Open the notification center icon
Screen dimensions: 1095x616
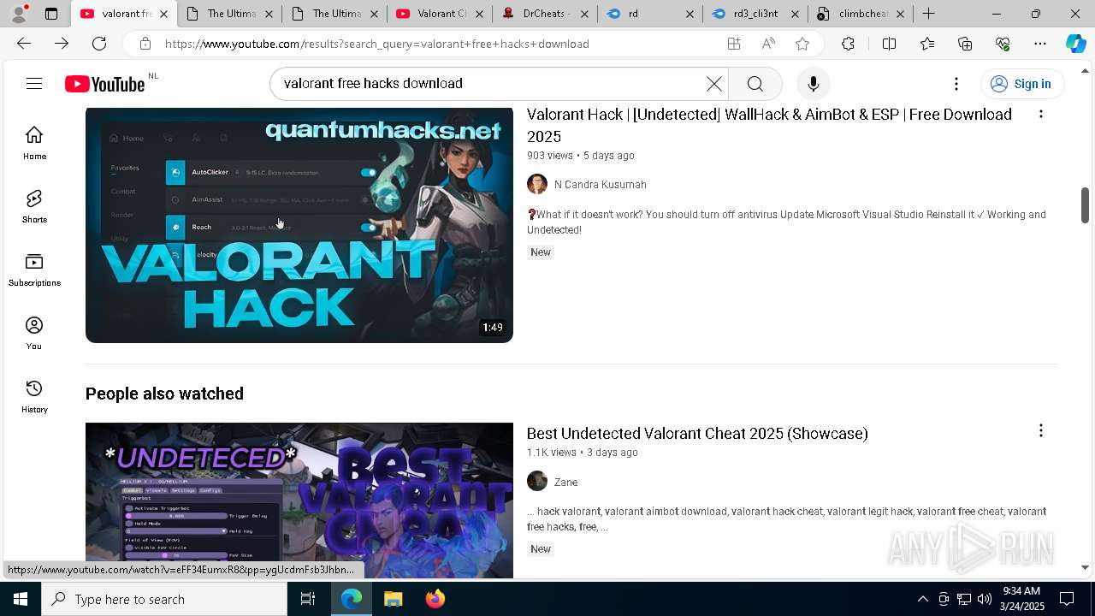coord(1067,599)
